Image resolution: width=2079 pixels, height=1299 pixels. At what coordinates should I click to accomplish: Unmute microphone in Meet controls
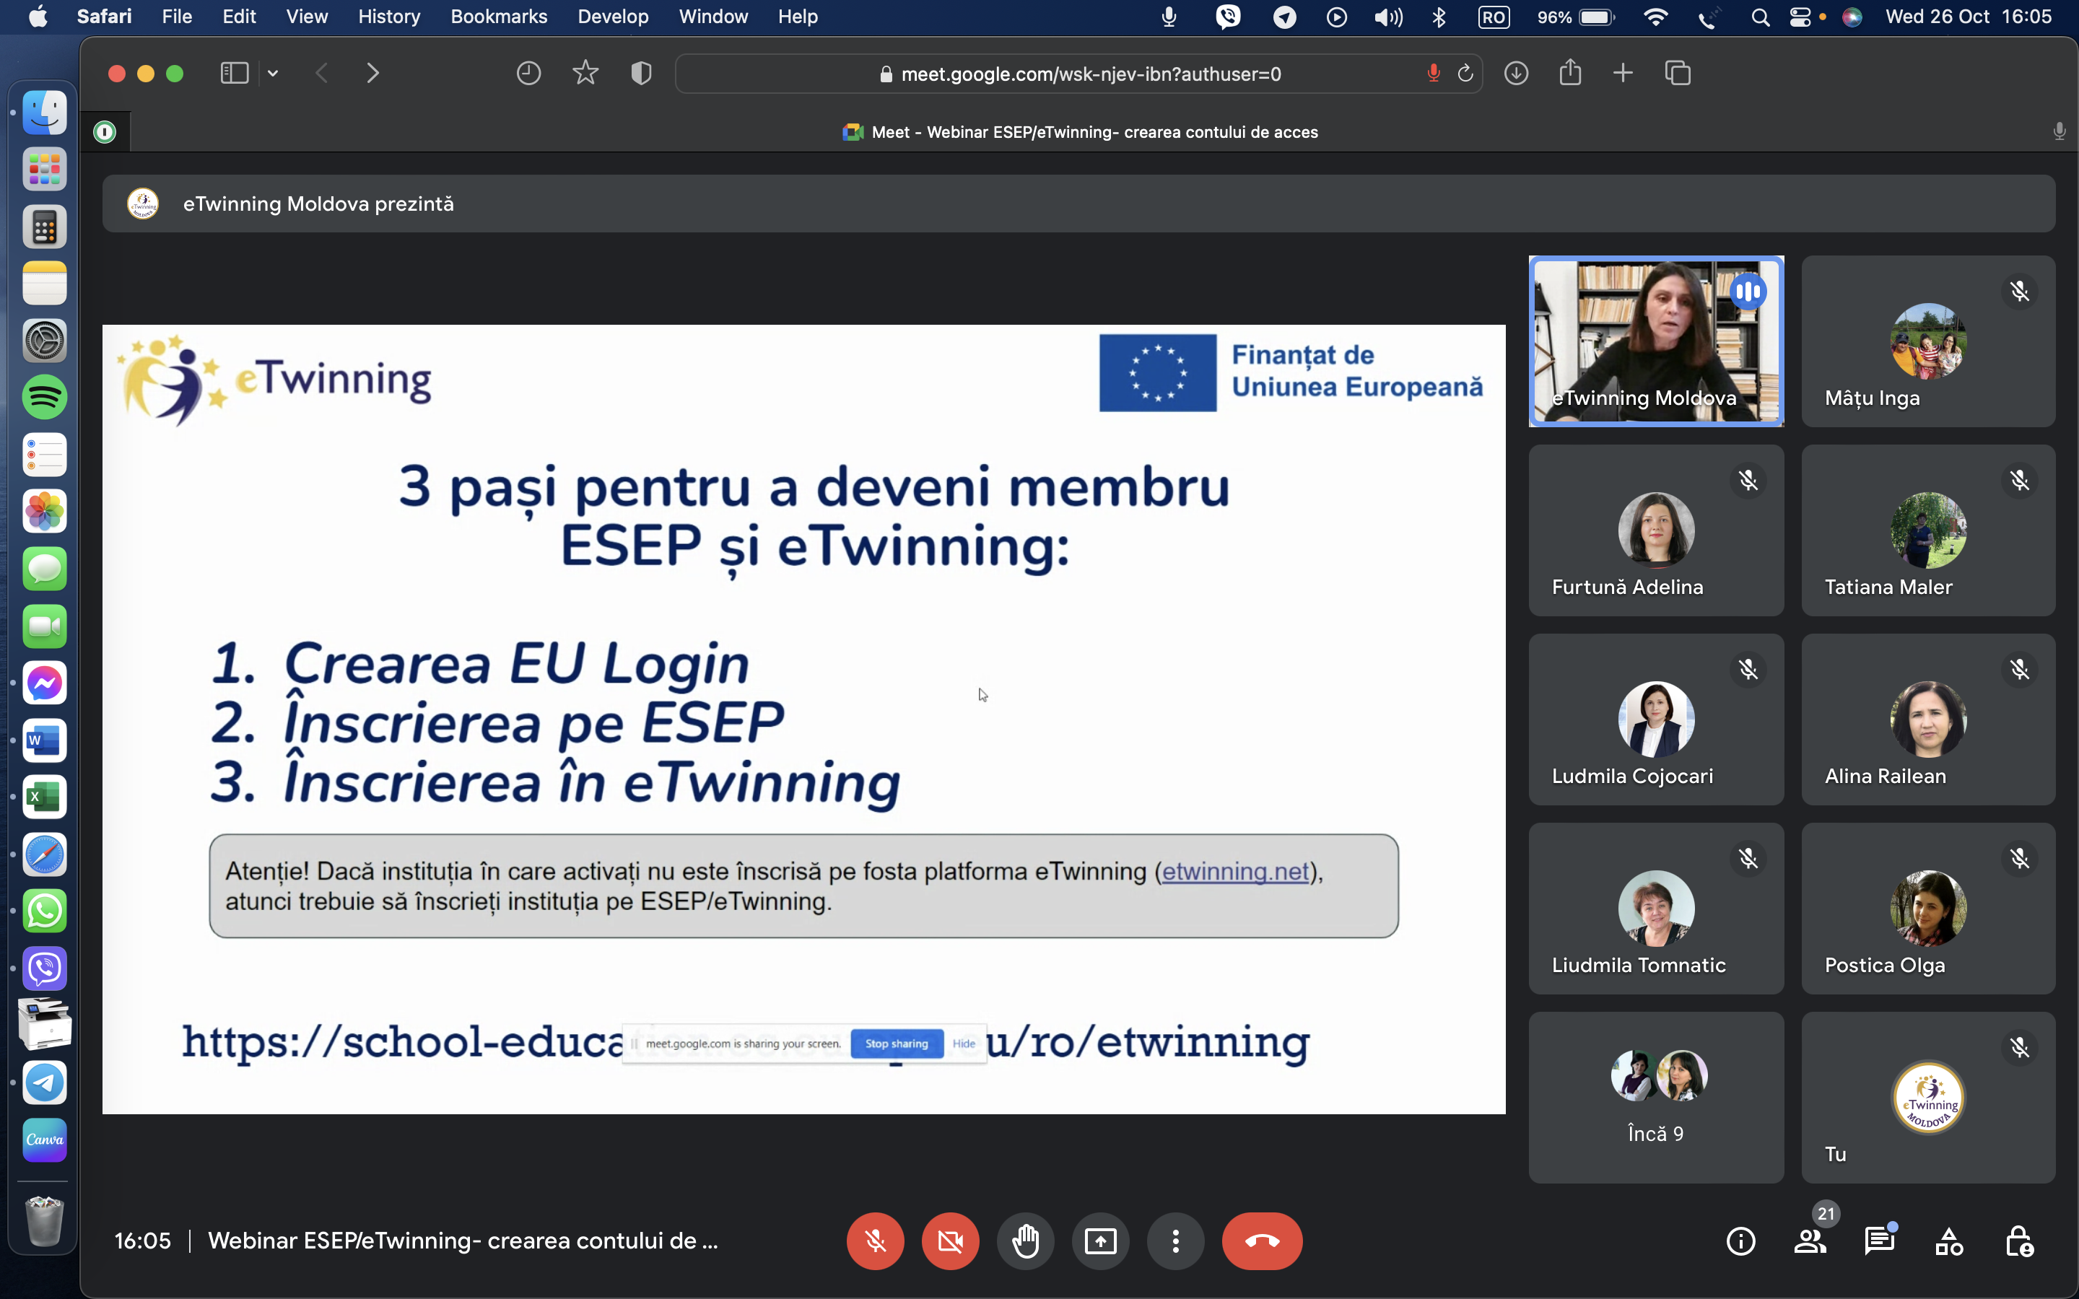(x=875, y=1241)
